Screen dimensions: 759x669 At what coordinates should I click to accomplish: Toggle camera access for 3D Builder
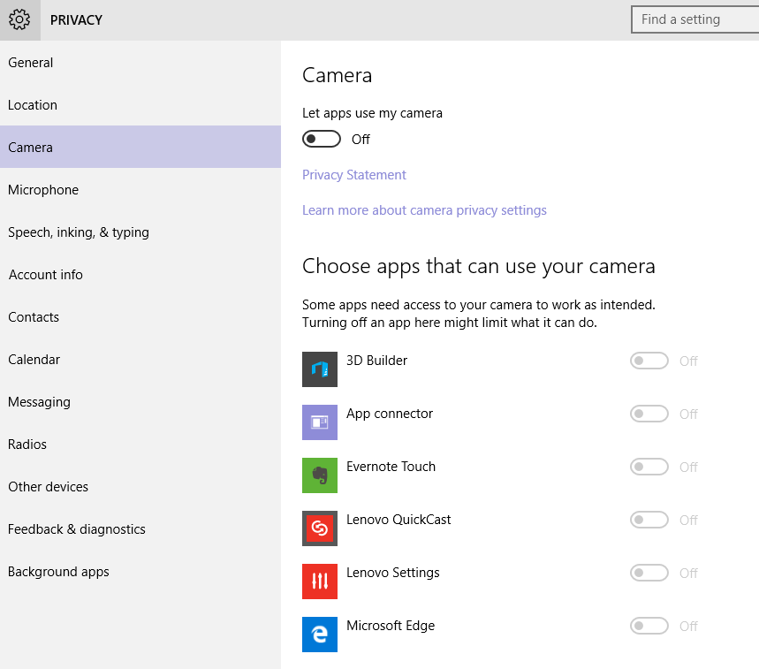coord(649,361)
